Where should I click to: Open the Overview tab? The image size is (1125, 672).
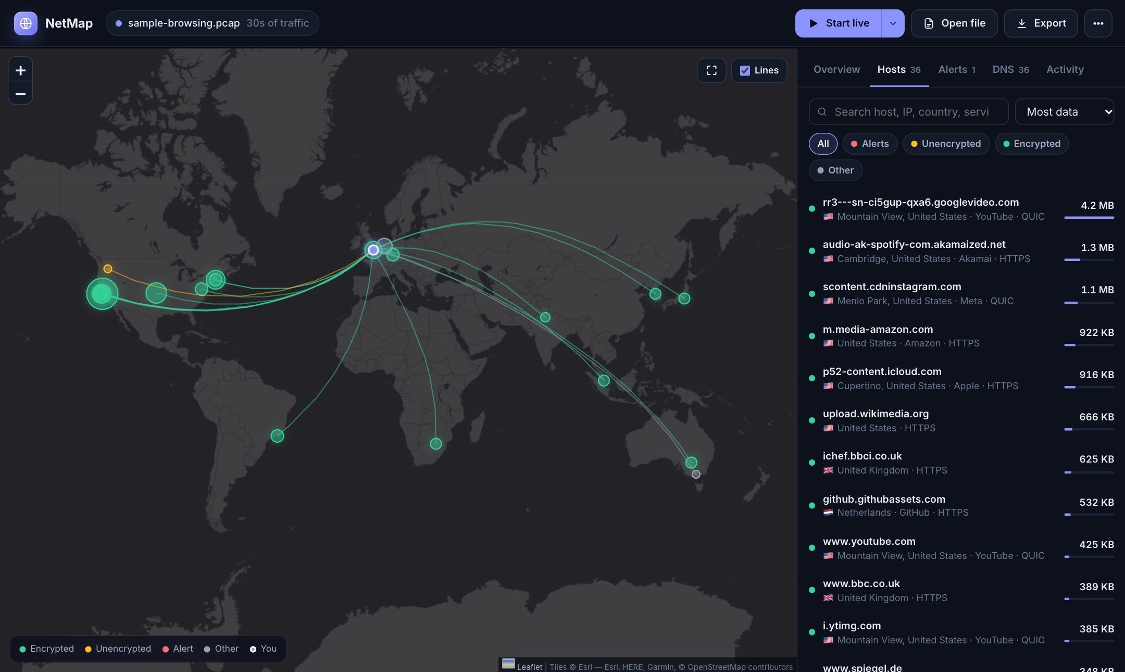[836, 69]
